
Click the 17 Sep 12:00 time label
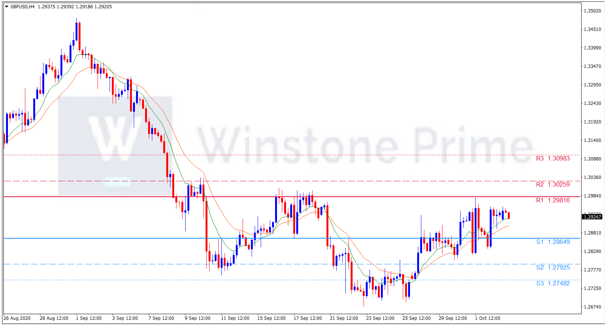[308, 318]
